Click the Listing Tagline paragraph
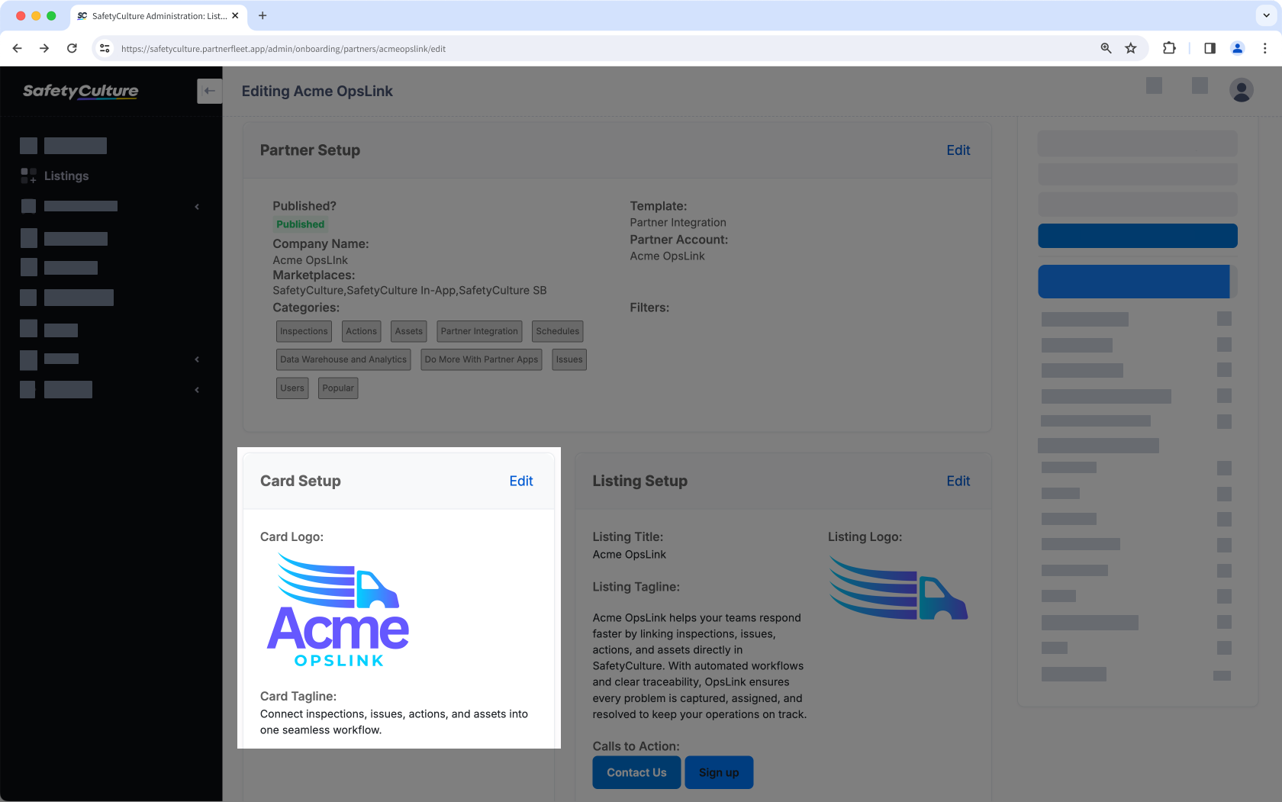The width and height of the screenshot is (1282, 802). (700, 666)
